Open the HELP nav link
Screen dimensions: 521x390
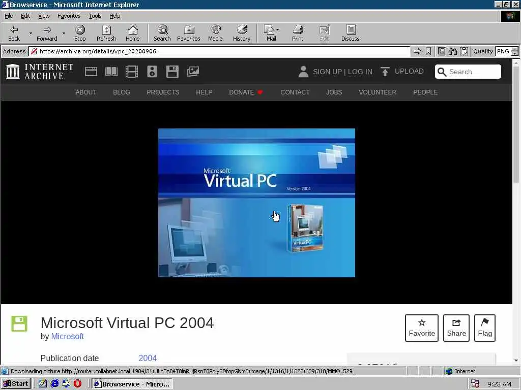click(204, 92)
